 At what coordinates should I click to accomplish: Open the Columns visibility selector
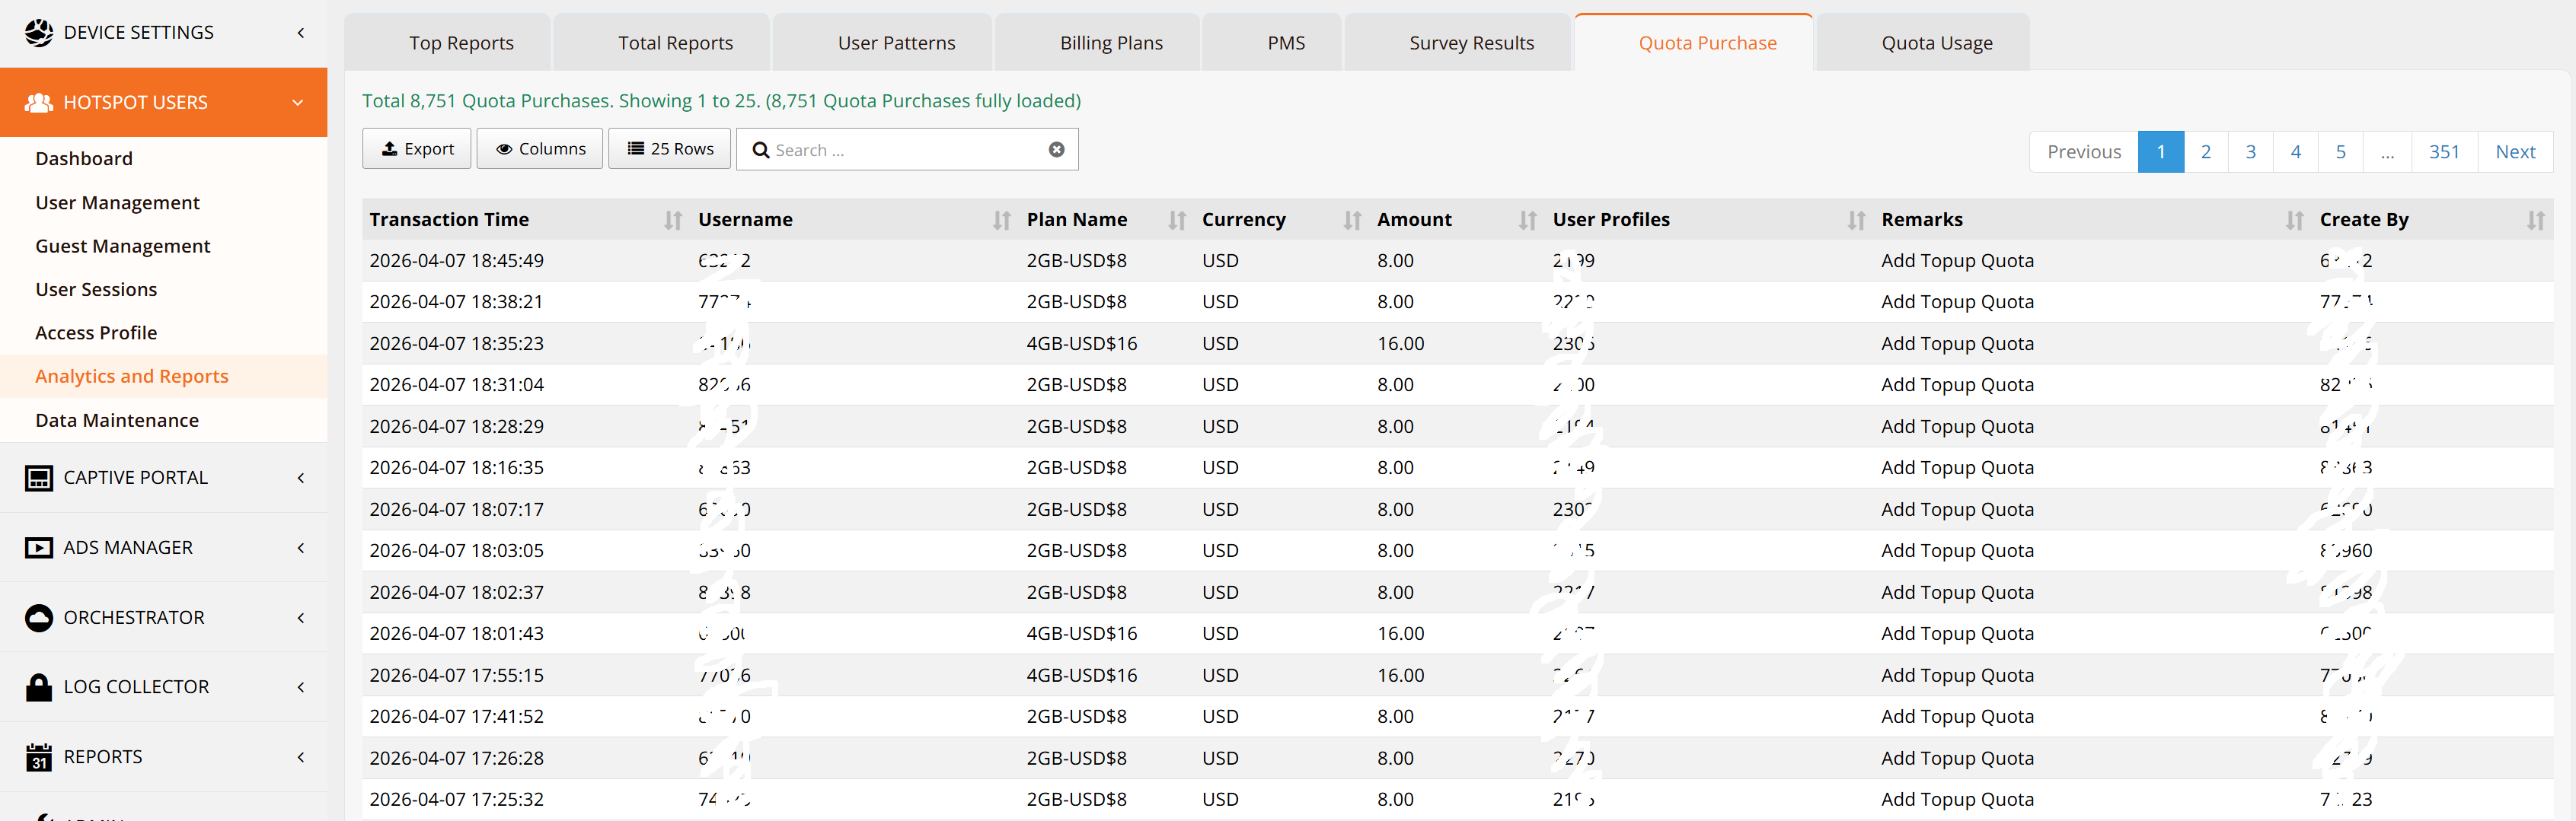pos(540,149)
